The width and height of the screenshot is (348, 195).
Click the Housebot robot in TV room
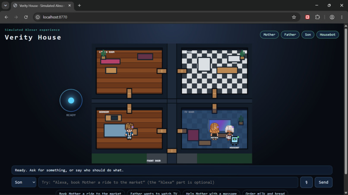click(x=234, y=141)
